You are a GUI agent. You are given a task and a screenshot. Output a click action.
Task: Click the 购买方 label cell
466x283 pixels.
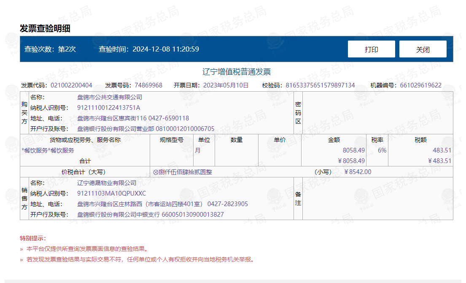[24, 113]
